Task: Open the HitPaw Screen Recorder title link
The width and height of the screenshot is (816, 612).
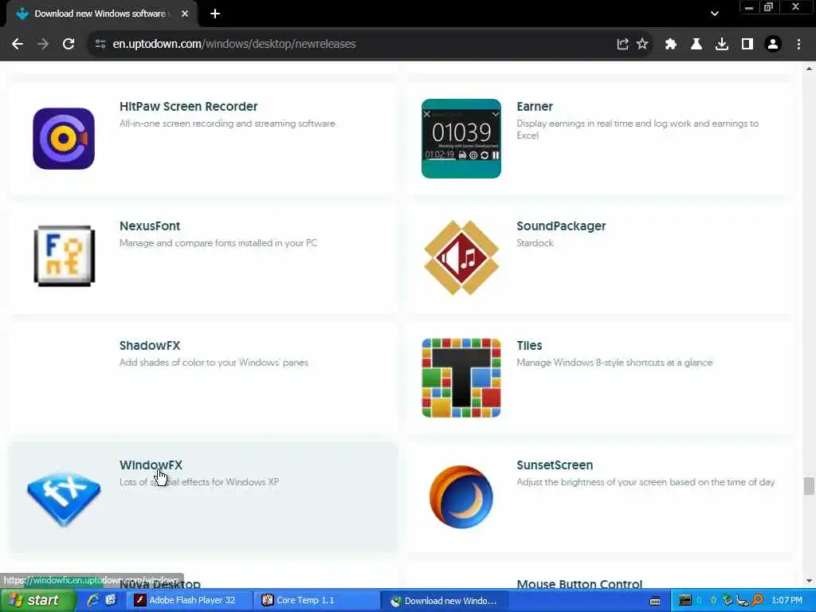Action: click(x=188, y=106)
